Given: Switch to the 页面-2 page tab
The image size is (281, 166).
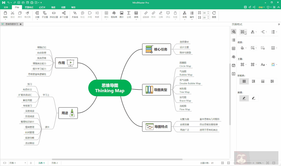Looking at the screenshot, I should click(55, 163).
